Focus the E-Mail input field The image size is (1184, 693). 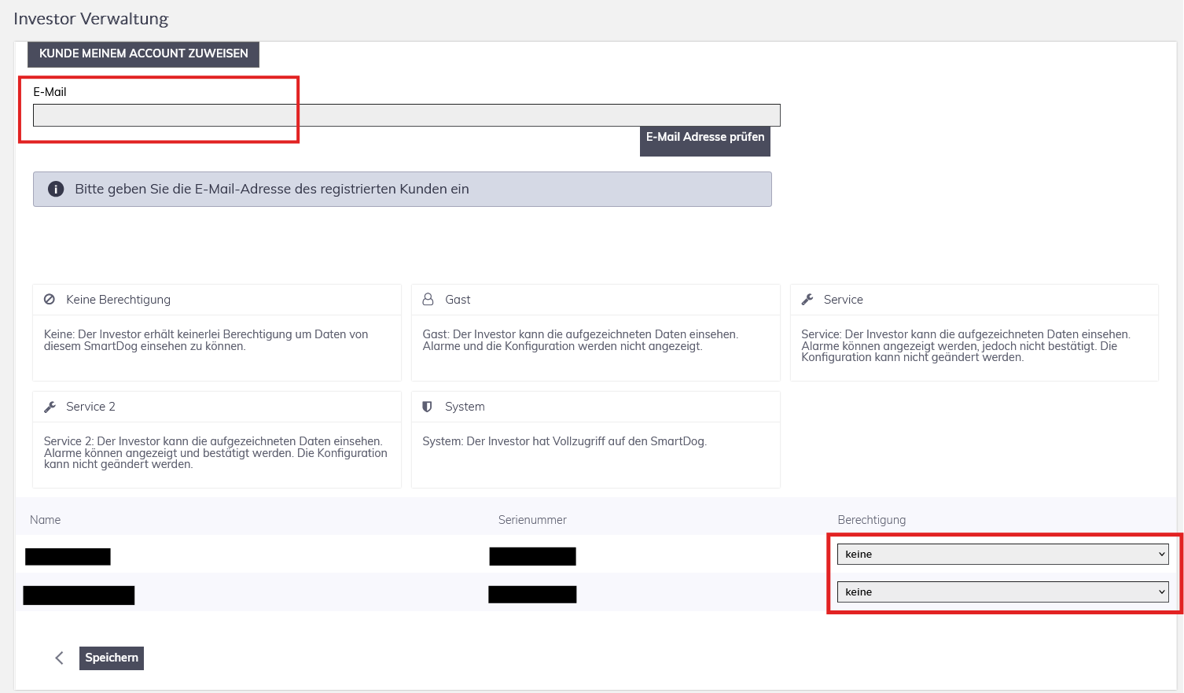click(406, 116)
